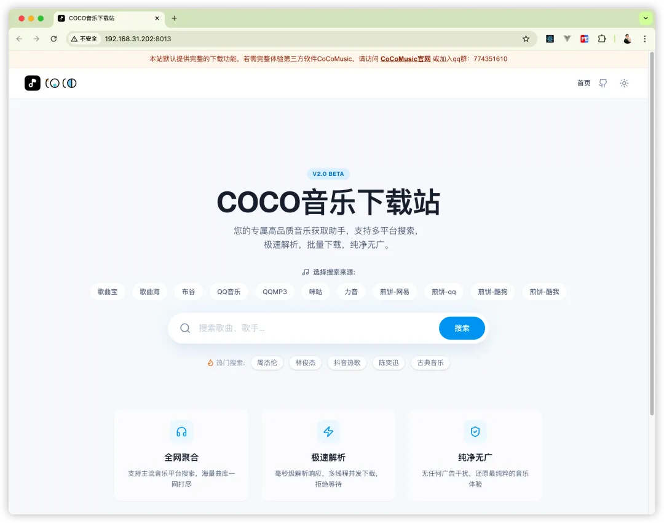Open Chrome's three-dot menu
The height and width of the screenshot is (523, 664).
pos(645,39)
